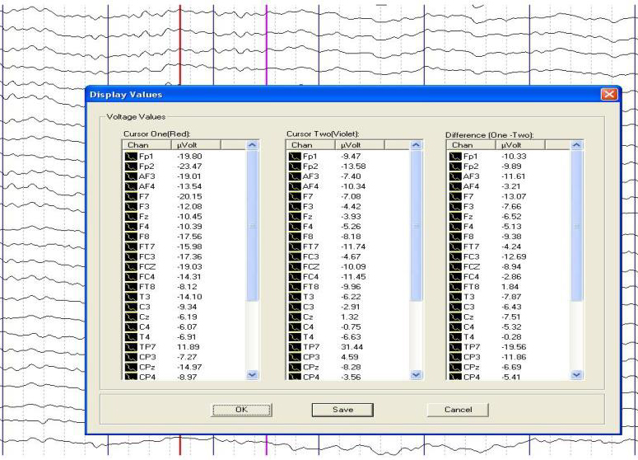638x460 pixels.
Task: Close the Display Values dialog
Action: (x=609, y=94)
